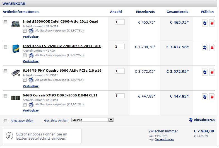The image size is (219, 148).
Task: Click Artikelnummer: 8426914 text
Action: pyautogui.click(x=40, y=26)
